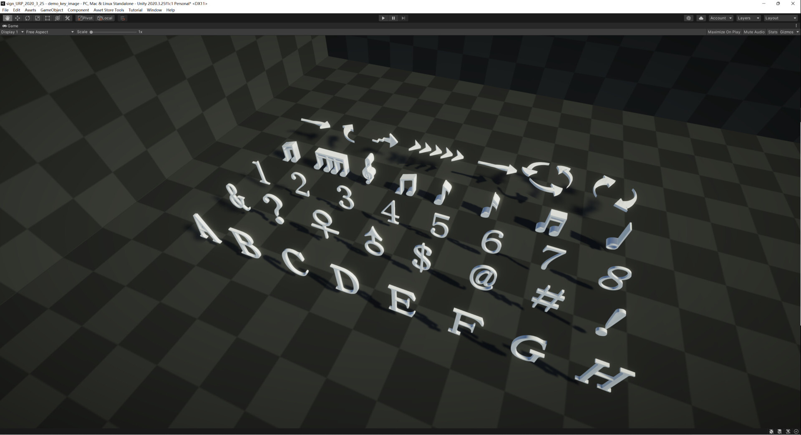Toggle between Pivot and Center mode
The height and width of the screenshot is (435, 801).
(x=85, y=18)
